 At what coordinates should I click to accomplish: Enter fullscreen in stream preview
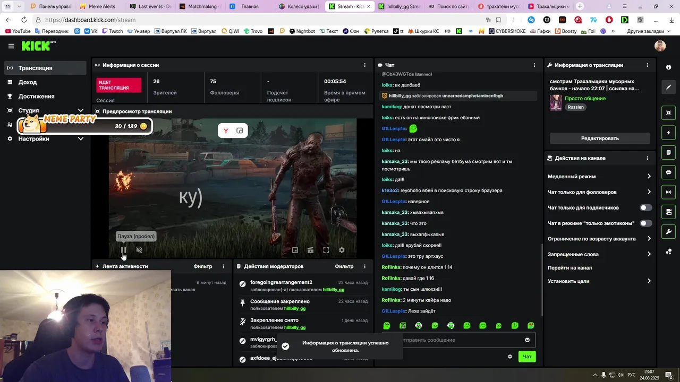[x=326, y=250]
